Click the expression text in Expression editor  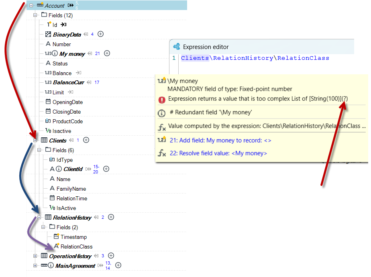pos(255,58)
